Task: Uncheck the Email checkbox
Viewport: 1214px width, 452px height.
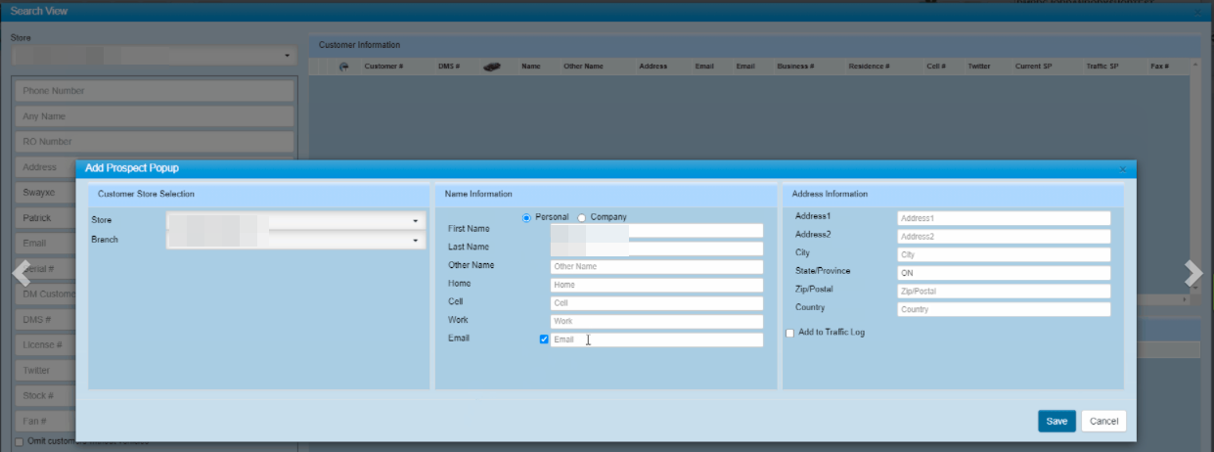Action: point(544,339)
